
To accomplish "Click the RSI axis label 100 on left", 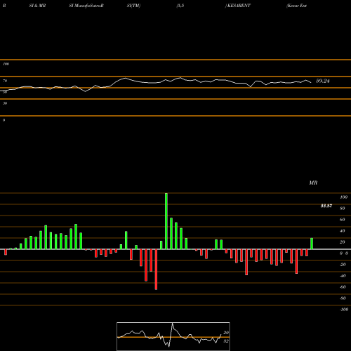I will pyautogui.click(x=6, y=64).
